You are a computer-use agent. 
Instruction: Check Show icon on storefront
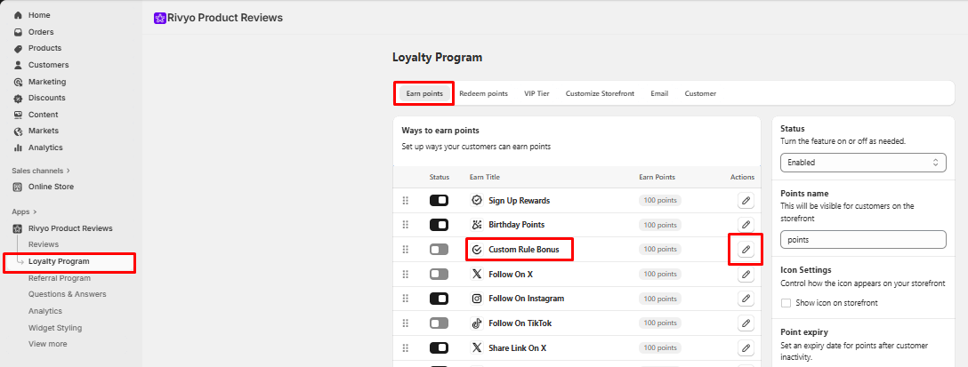(786, 303)
